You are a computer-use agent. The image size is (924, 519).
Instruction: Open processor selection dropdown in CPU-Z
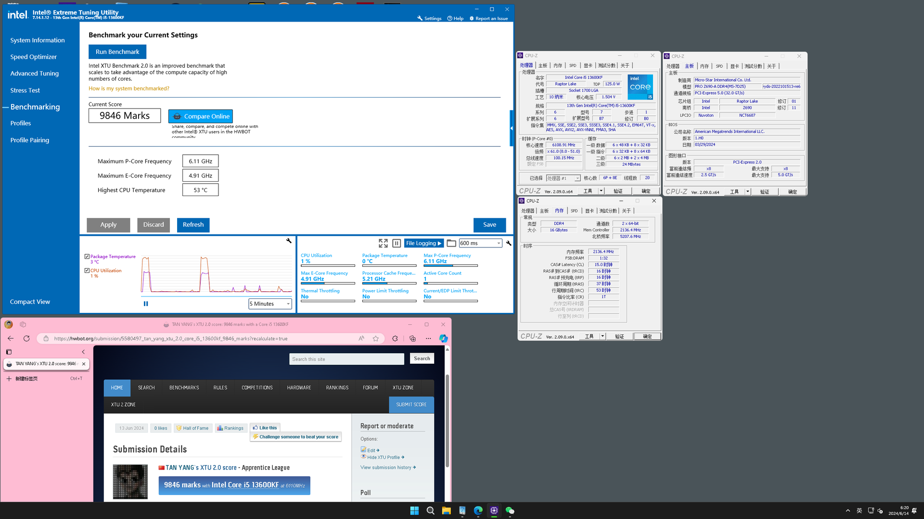click(563, 178)
